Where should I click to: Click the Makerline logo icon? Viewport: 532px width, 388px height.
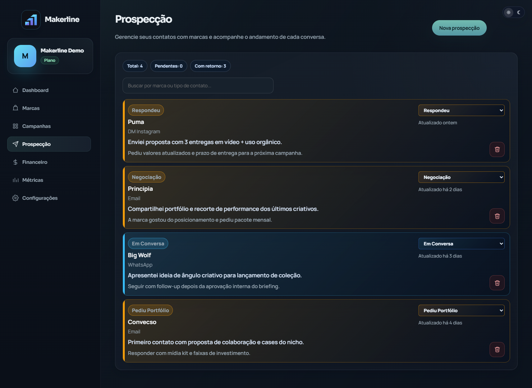[x=31, y=20]
